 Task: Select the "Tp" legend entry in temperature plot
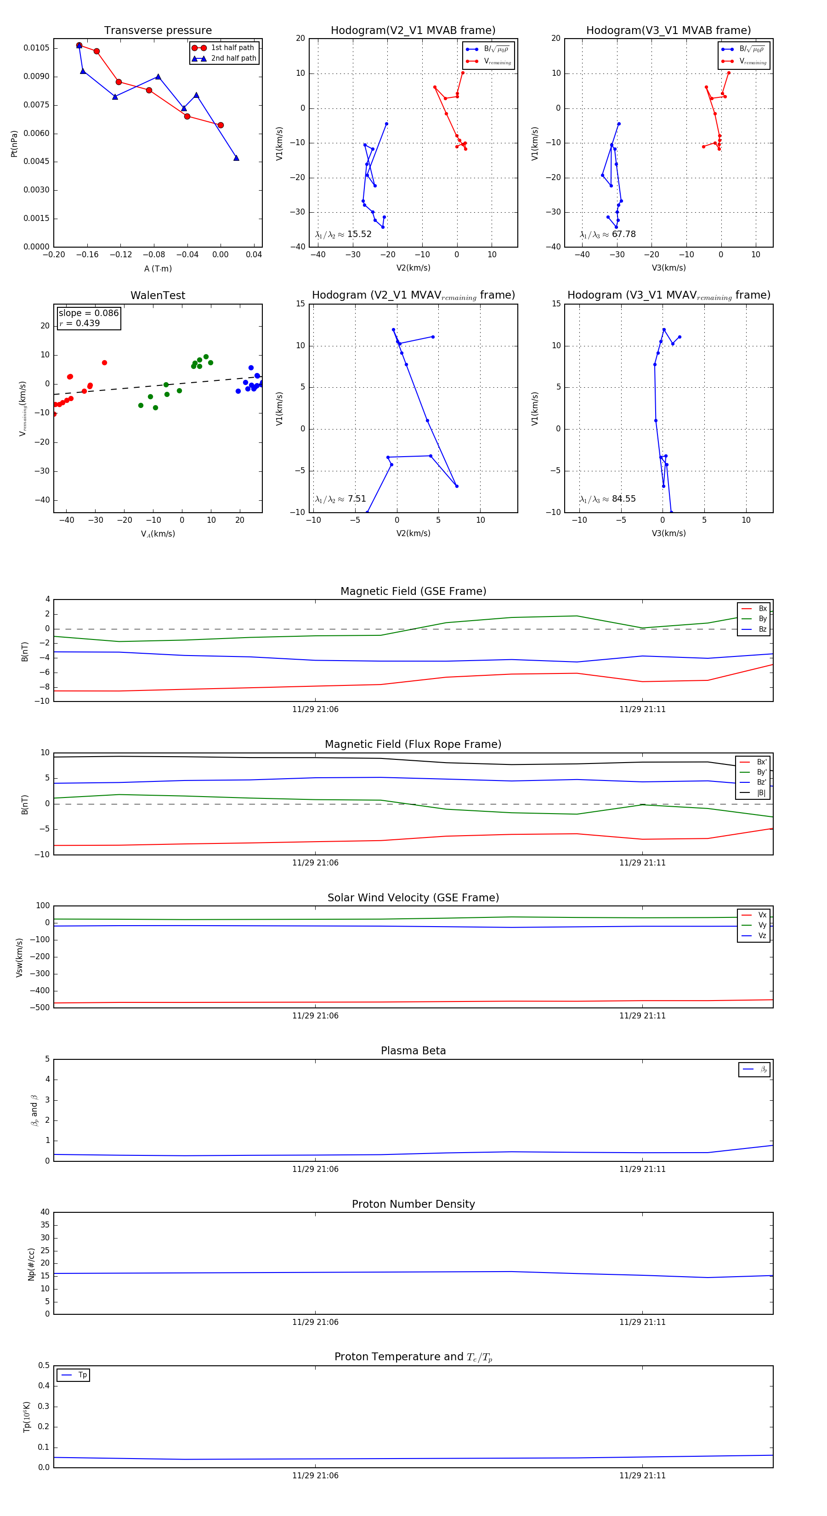point(74,1375)
